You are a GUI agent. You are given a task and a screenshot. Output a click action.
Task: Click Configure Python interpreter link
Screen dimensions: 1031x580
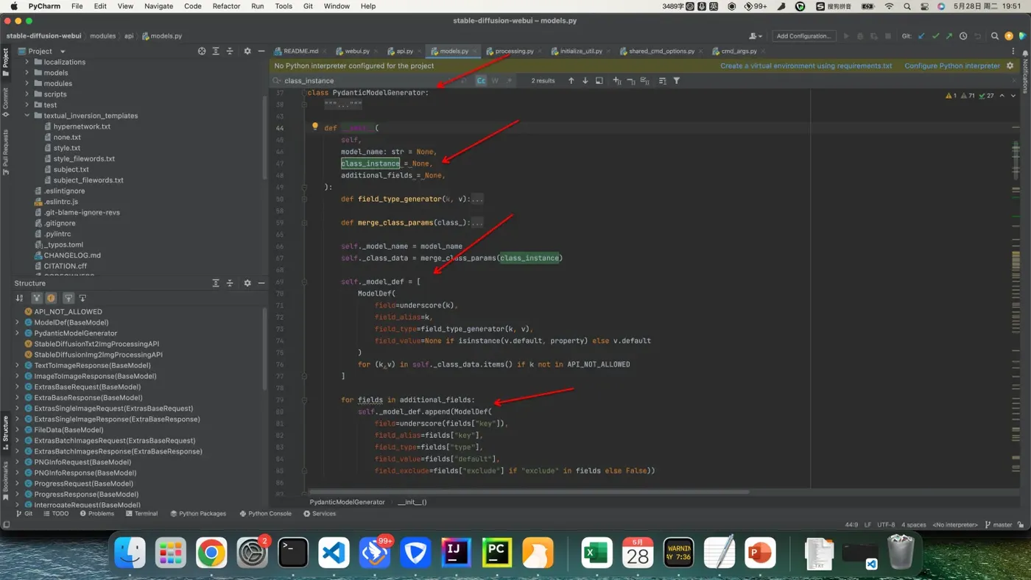point(952,66)
